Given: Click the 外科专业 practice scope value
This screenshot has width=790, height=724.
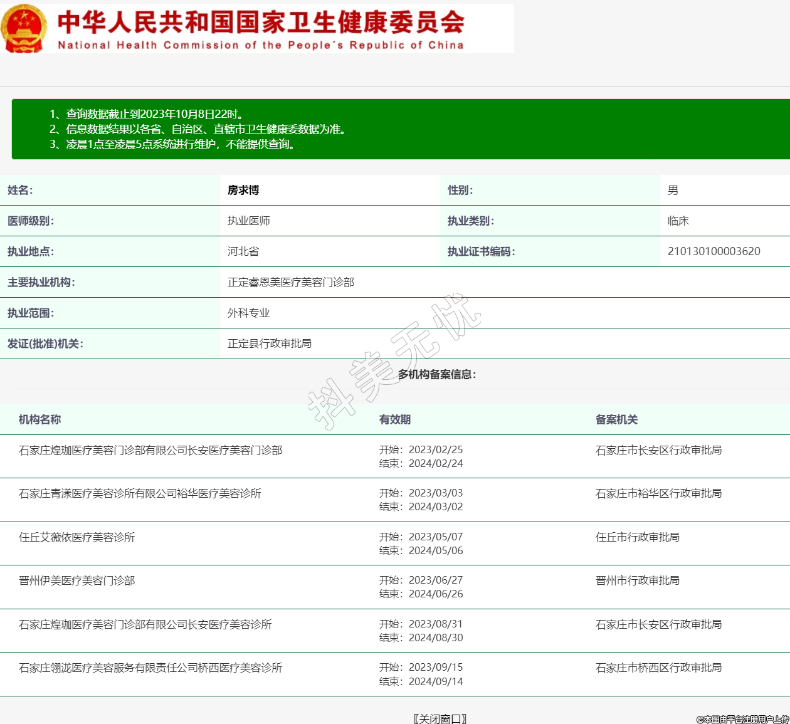Looking at the screenshot, I should (x=249, y=313).
